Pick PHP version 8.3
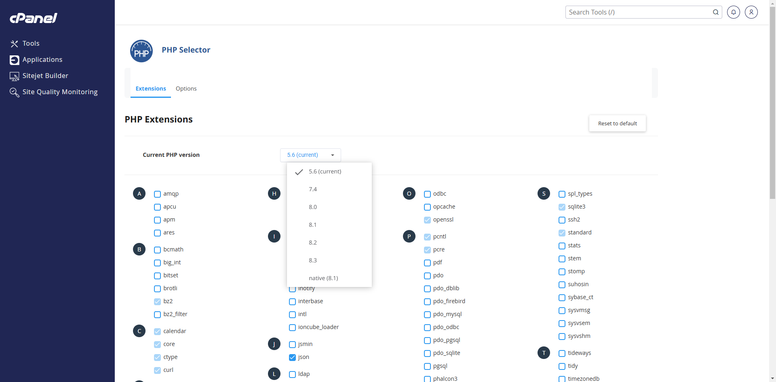Image resolution: width=776 pixels, height=382 pixels. pyautogui.click(x=329, y=260)
